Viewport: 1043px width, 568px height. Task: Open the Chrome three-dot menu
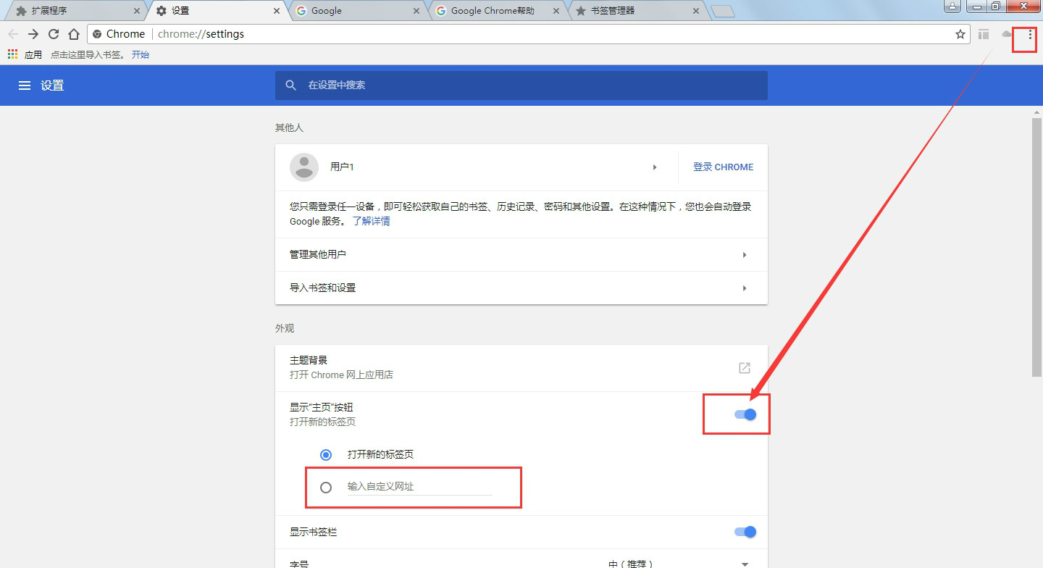[1030, 34]
